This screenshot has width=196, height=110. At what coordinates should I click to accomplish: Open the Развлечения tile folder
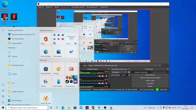pos(71,82)
